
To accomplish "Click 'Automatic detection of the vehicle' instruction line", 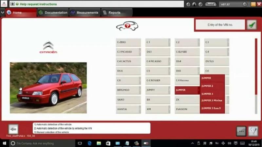I will [x=53, y=124].
